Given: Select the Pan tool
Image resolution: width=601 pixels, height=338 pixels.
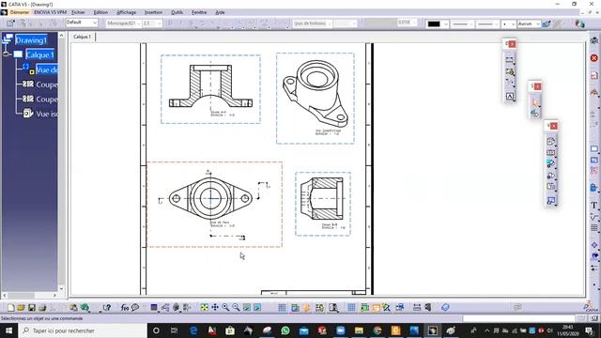Looking at the screenshot, I should click(215, 307).
